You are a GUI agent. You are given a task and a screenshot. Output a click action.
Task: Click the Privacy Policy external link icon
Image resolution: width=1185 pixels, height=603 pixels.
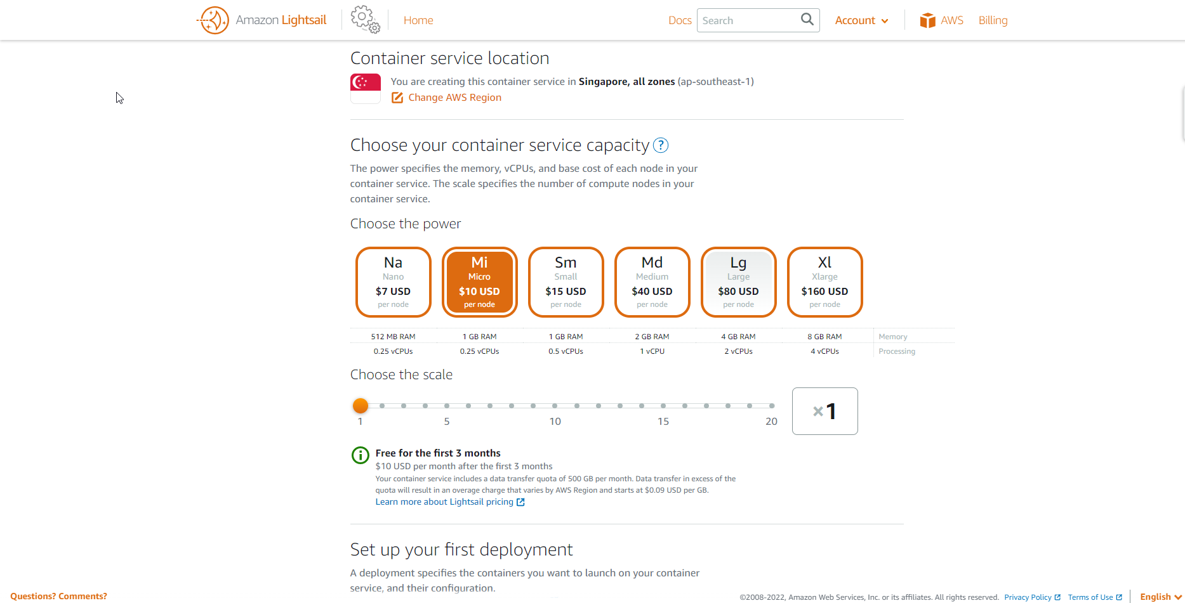1057,597
